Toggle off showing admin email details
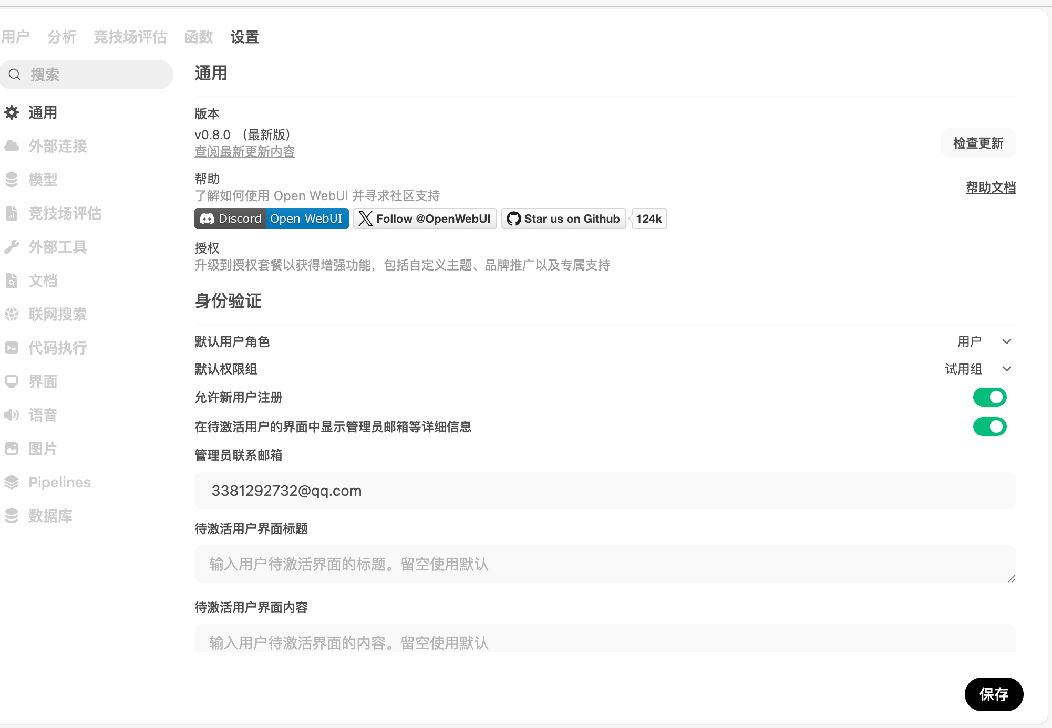 (989, 427)
